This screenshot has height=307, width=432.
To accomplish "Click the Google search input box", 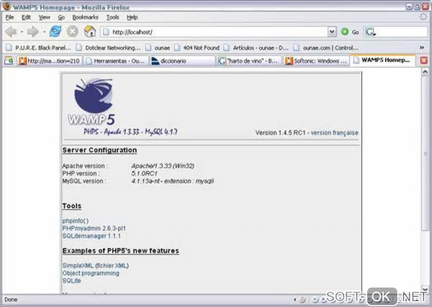I will tap(402, 32).
